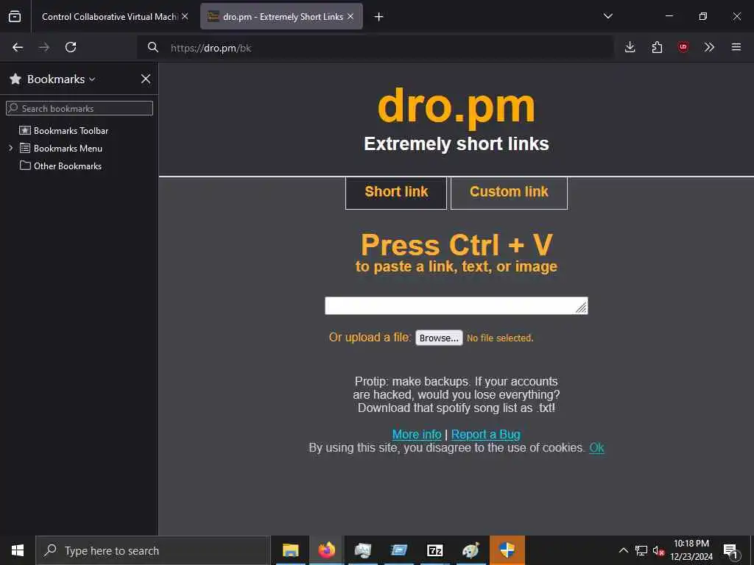This screenshot has width=754, height=565.
Task: Open the Paint palette taskbar icon
Action: pos(471,550)
